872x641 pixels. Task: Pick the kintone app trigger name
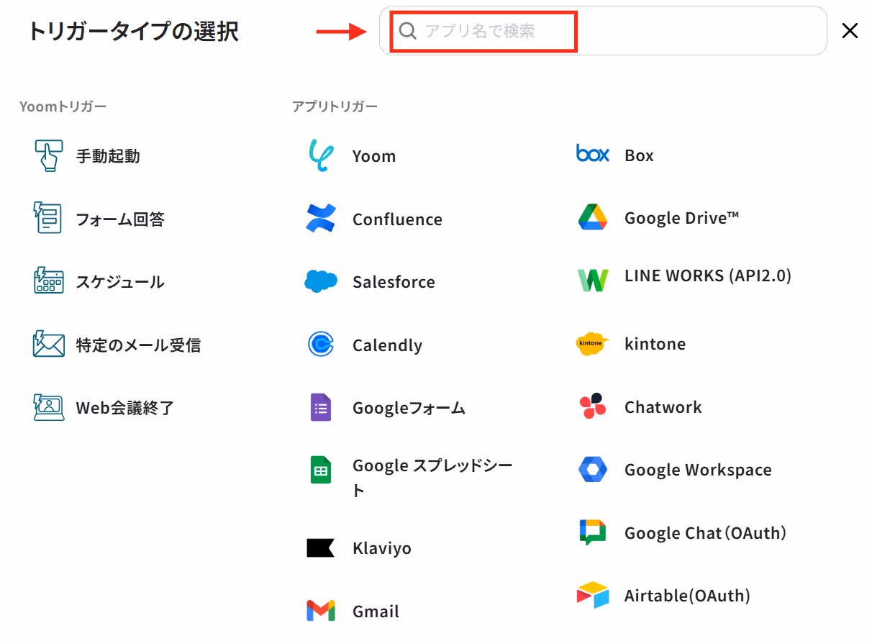(655, 344)
